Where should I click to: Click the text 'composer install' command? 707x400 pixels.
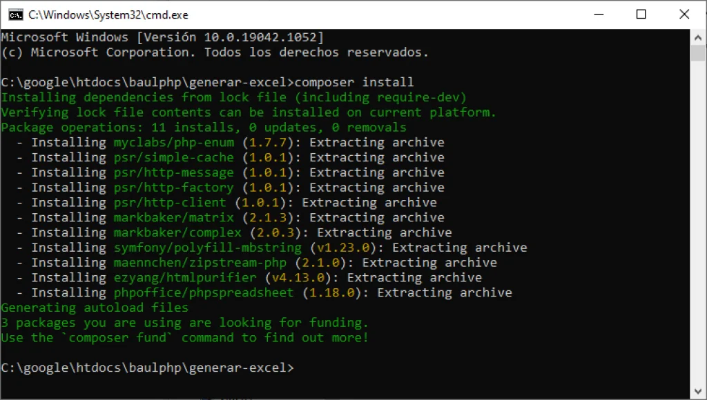tap(354, 82)
